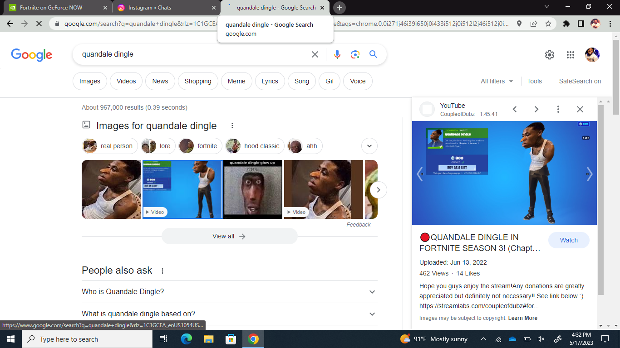The width and height of the screenshot is (620, 348).
Task: Select the hood classic image chip
Action: tap(255, 146)
